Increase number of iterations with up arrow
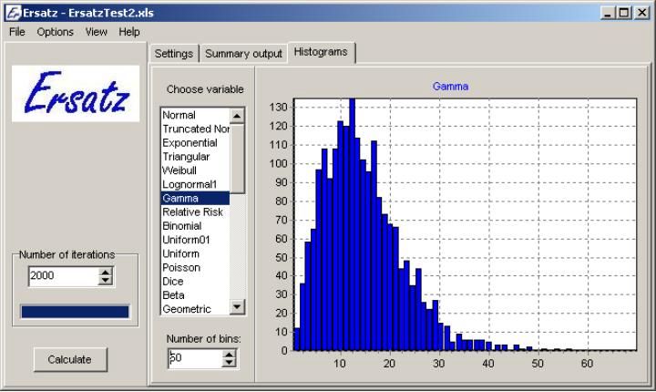 click(106, 272)
